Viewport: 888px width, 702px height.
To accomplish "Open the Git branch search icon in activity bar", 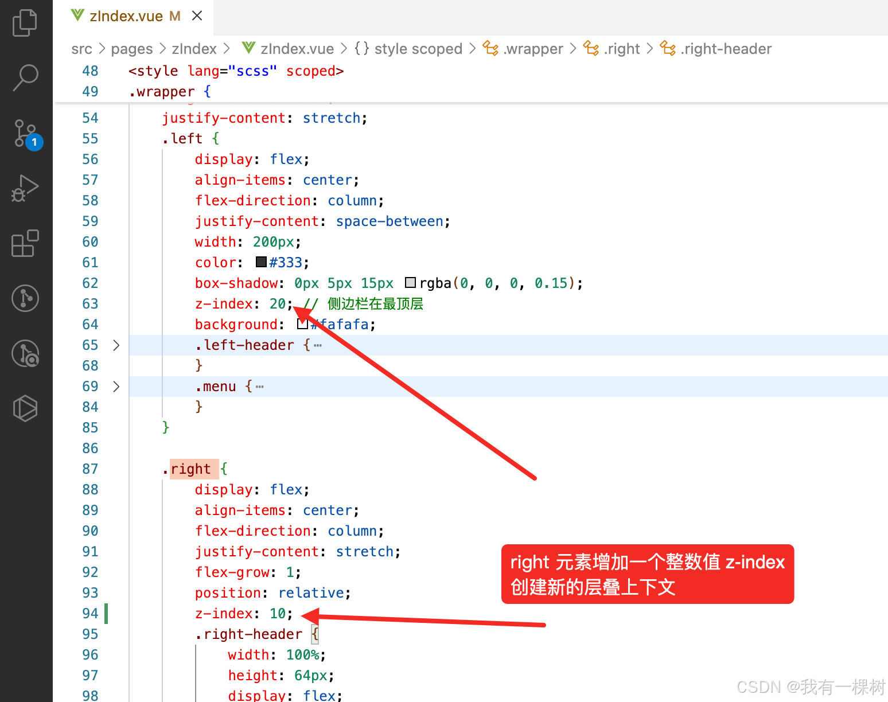I will click(x=25, y=353).
